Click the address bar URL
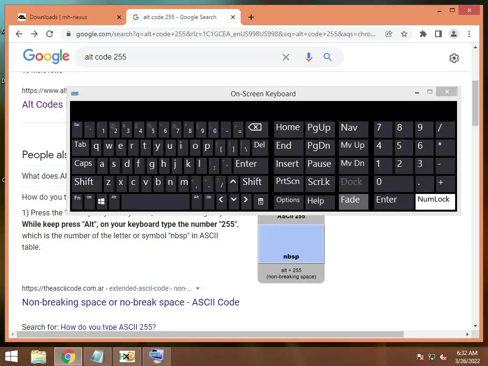 (225, 34)
